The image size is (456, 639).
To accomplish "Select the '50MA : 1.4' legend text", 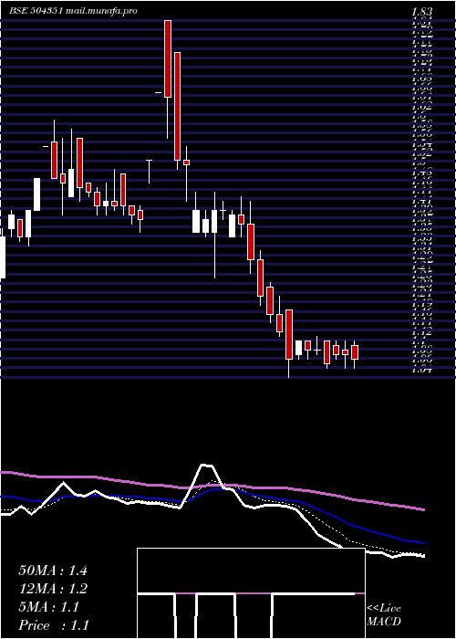I will (x=53, y=571).
